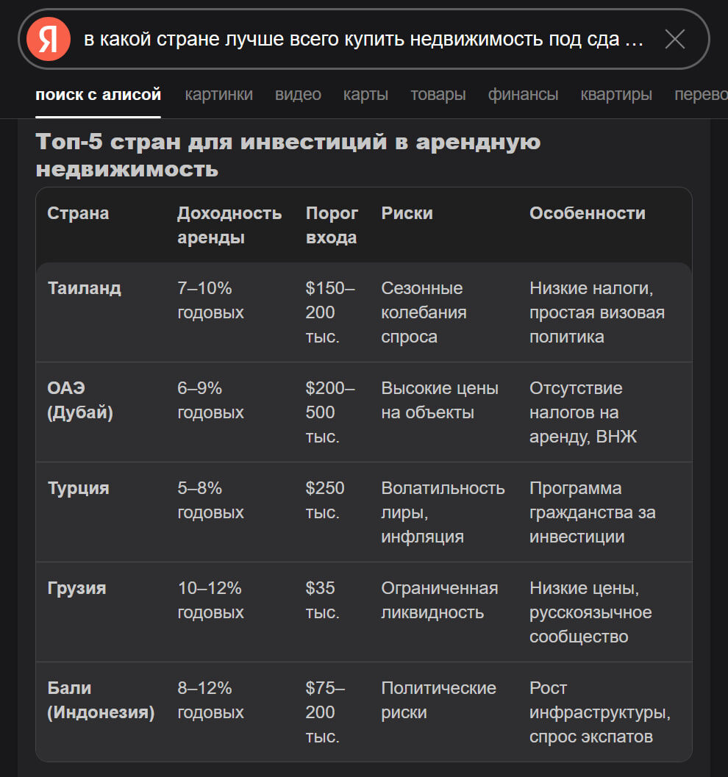The width and height of the screenshot is (728, 777).
Task: Select the 'ОАЭ (Дубай)' country cell
Action: click(x=80, y=400)
